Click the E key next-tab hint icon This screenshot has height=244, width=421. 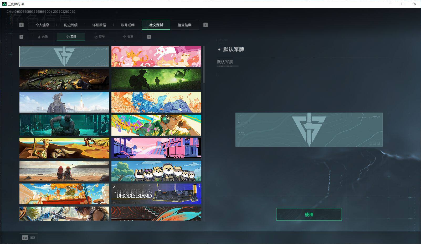(x=206, y=25)
